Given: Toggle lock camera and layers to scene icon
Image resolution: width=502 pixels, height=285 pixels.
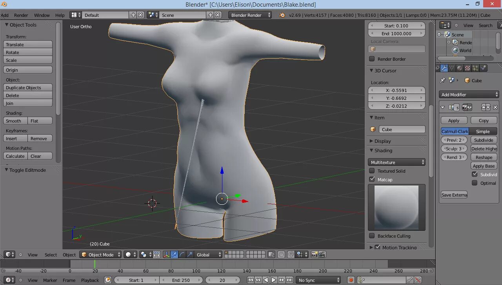Looking at the screenshot, I should 271,254.
